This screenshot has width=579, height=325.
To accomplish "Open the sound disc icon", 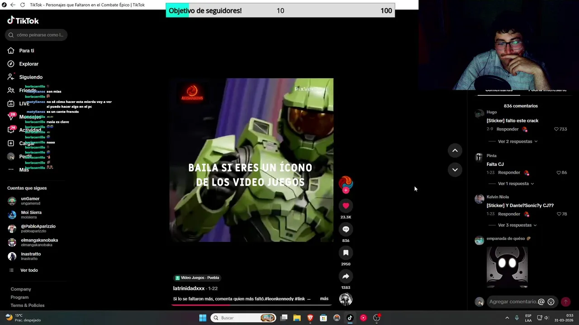I will (x=346, y=299).
